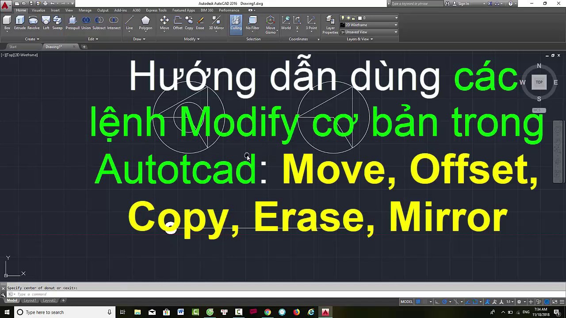Toggle the drawing grid display

point(418,302)
